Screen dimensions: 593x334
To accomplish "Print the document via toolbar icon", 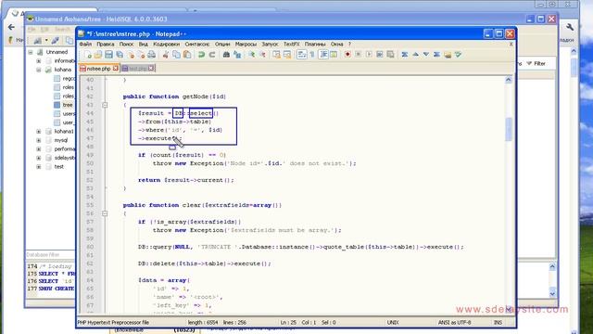I will [152, 55].
